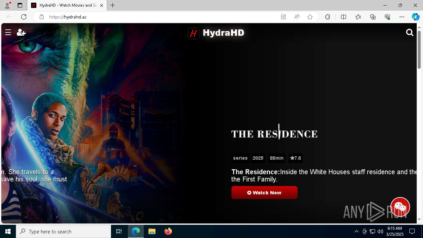Open the Collections icon
Screen dimensions: 423x238
373,17
